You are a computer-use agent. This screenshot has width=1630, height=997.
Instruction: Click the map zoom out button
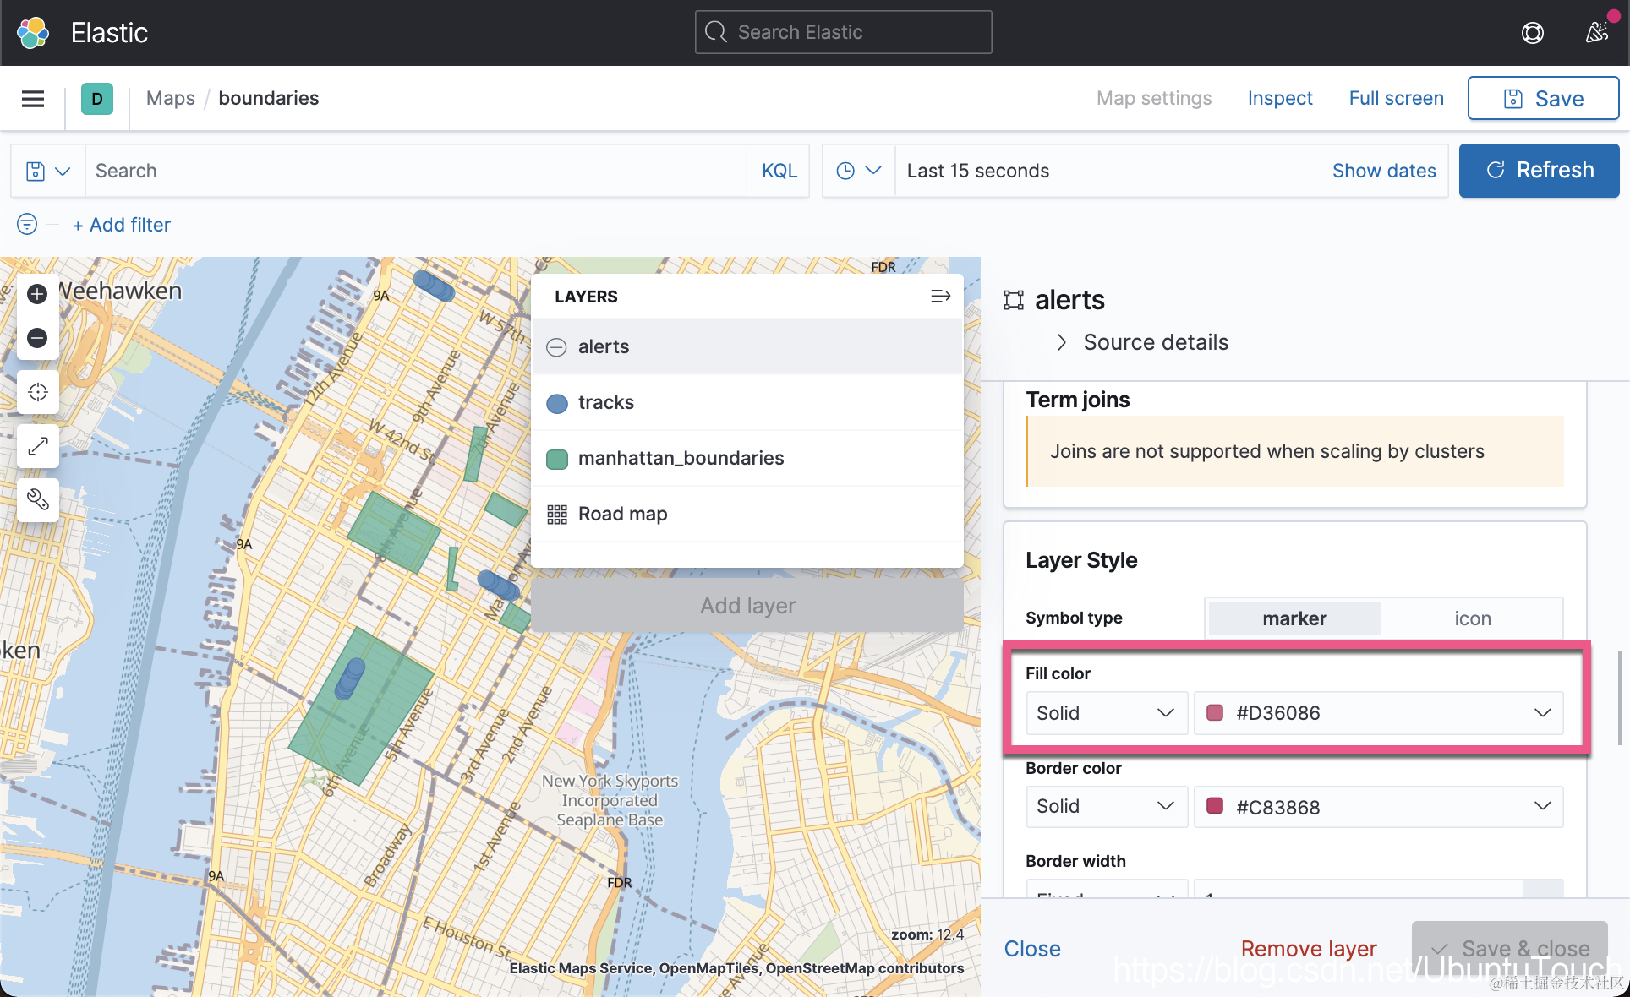click(37, 338)
